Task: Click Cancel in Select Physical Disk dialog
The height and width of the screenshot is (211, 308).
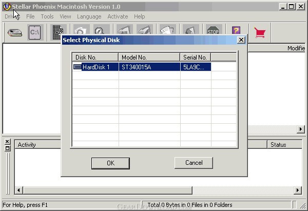Action: (x=194, y=163)
